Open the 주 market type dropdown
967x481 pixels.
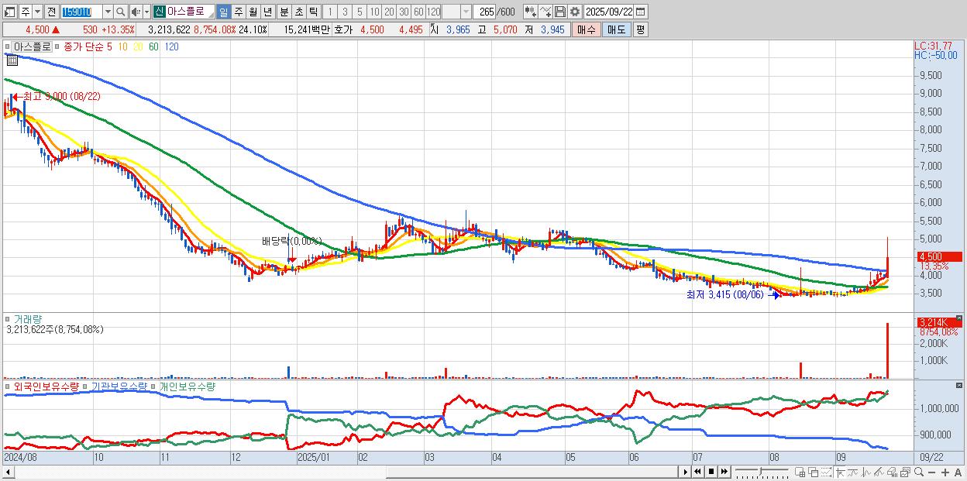38,12
